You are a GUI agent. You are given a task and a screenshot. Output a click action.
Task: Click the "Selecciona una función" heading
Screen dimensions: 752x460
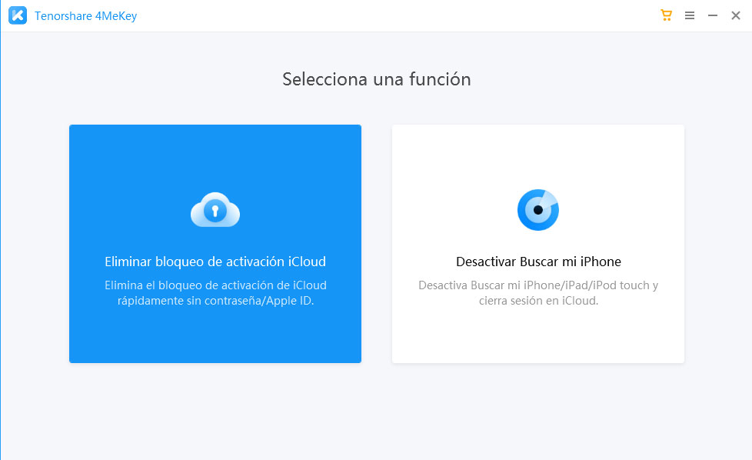[x=376, y=79]
